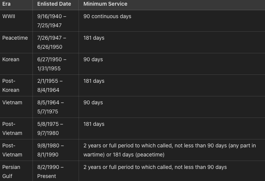Click the 5/8/1975 – 9/7/1980 date cell
This screenshot has width=265, height=181.
(50, 128)
